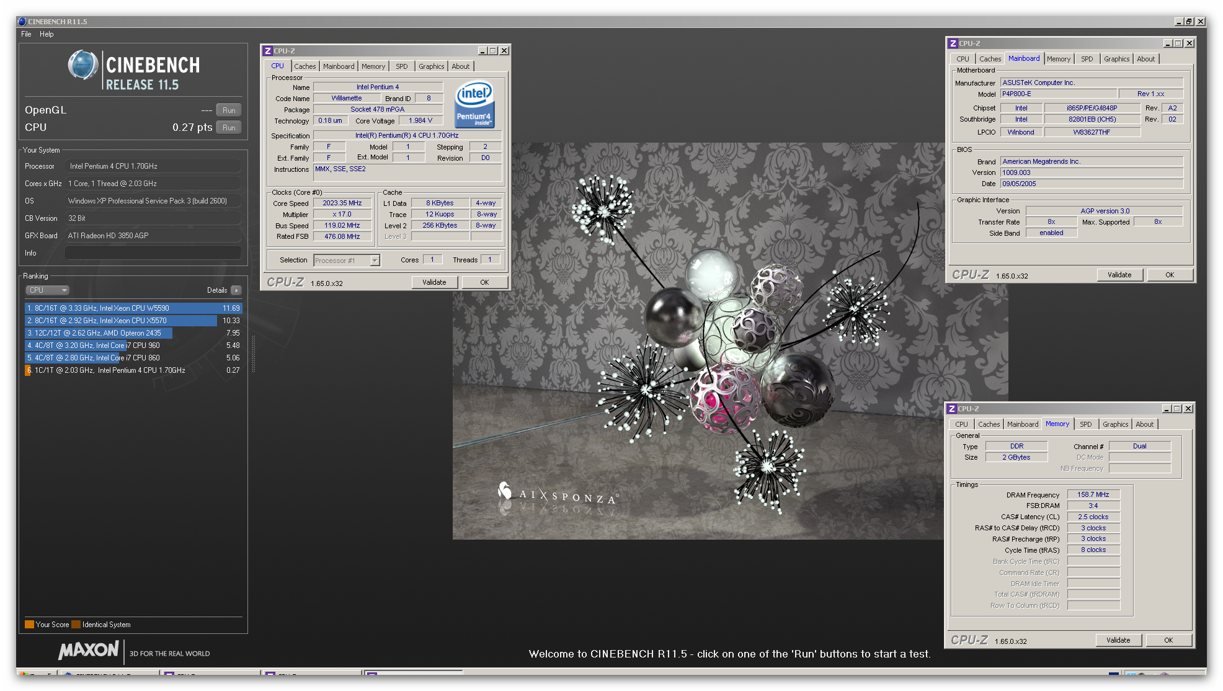The image size is (1223, 691).
Task: Click the Memory size 2 GBytes value
Action: coord(1016,458)
